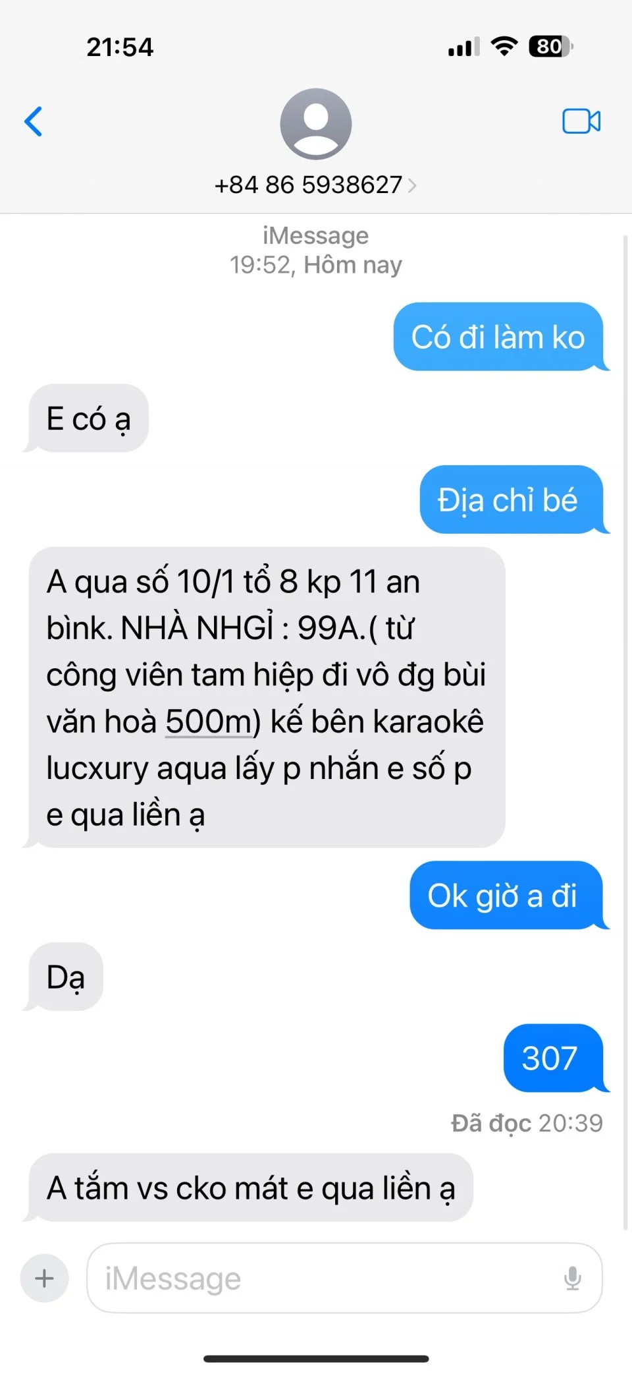Tap the battery level indicator
Screen dimensions: 632x1374
(551, 47)
